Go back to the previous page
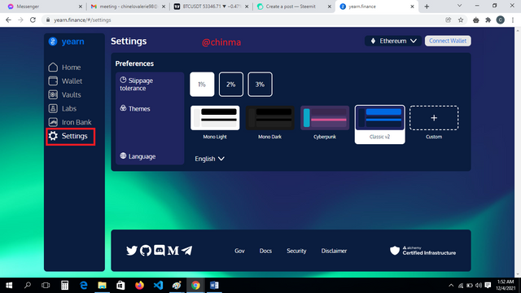This screenshot has width=521, height=293. 8,20
